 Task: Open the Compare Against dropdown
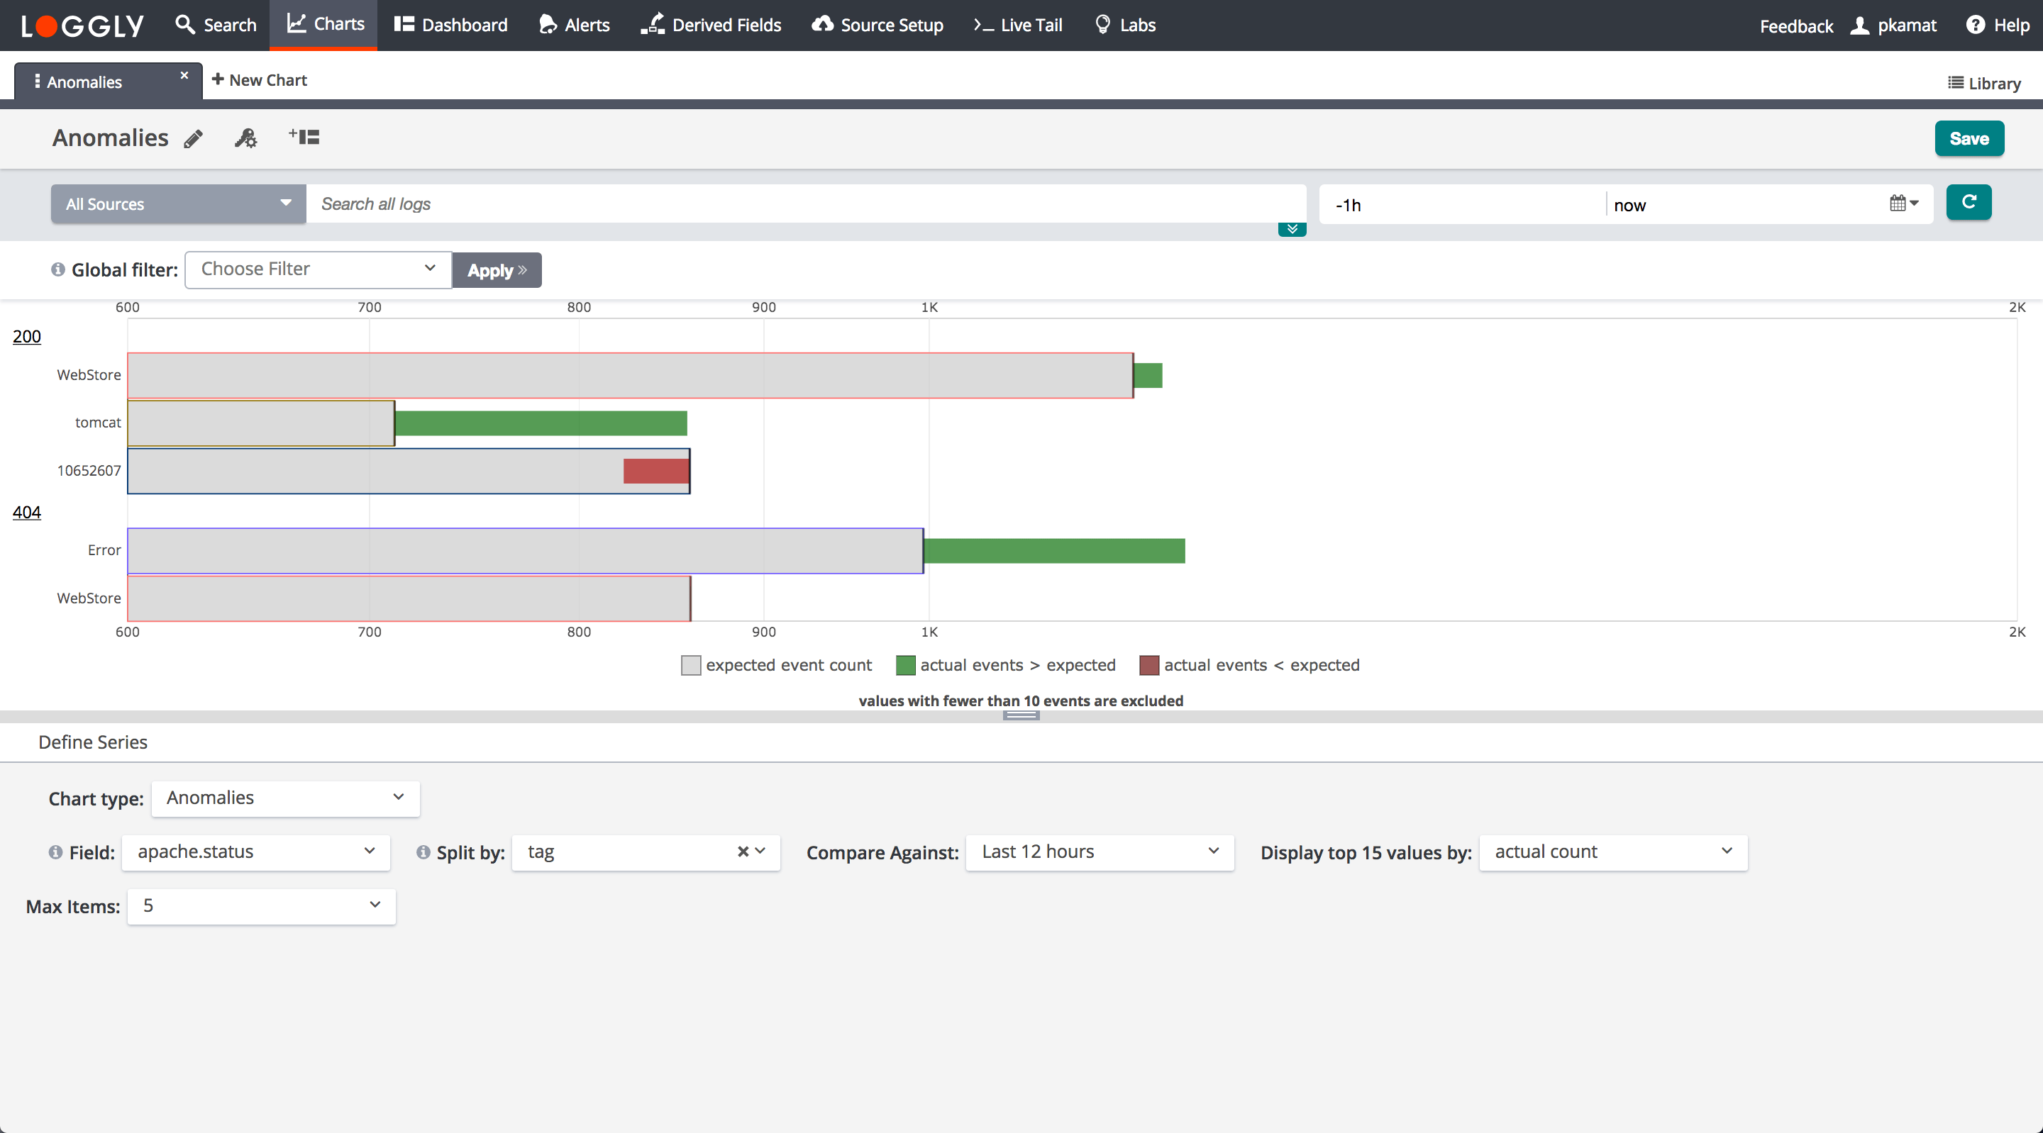pyautogui.click(x=1100, y=852)
